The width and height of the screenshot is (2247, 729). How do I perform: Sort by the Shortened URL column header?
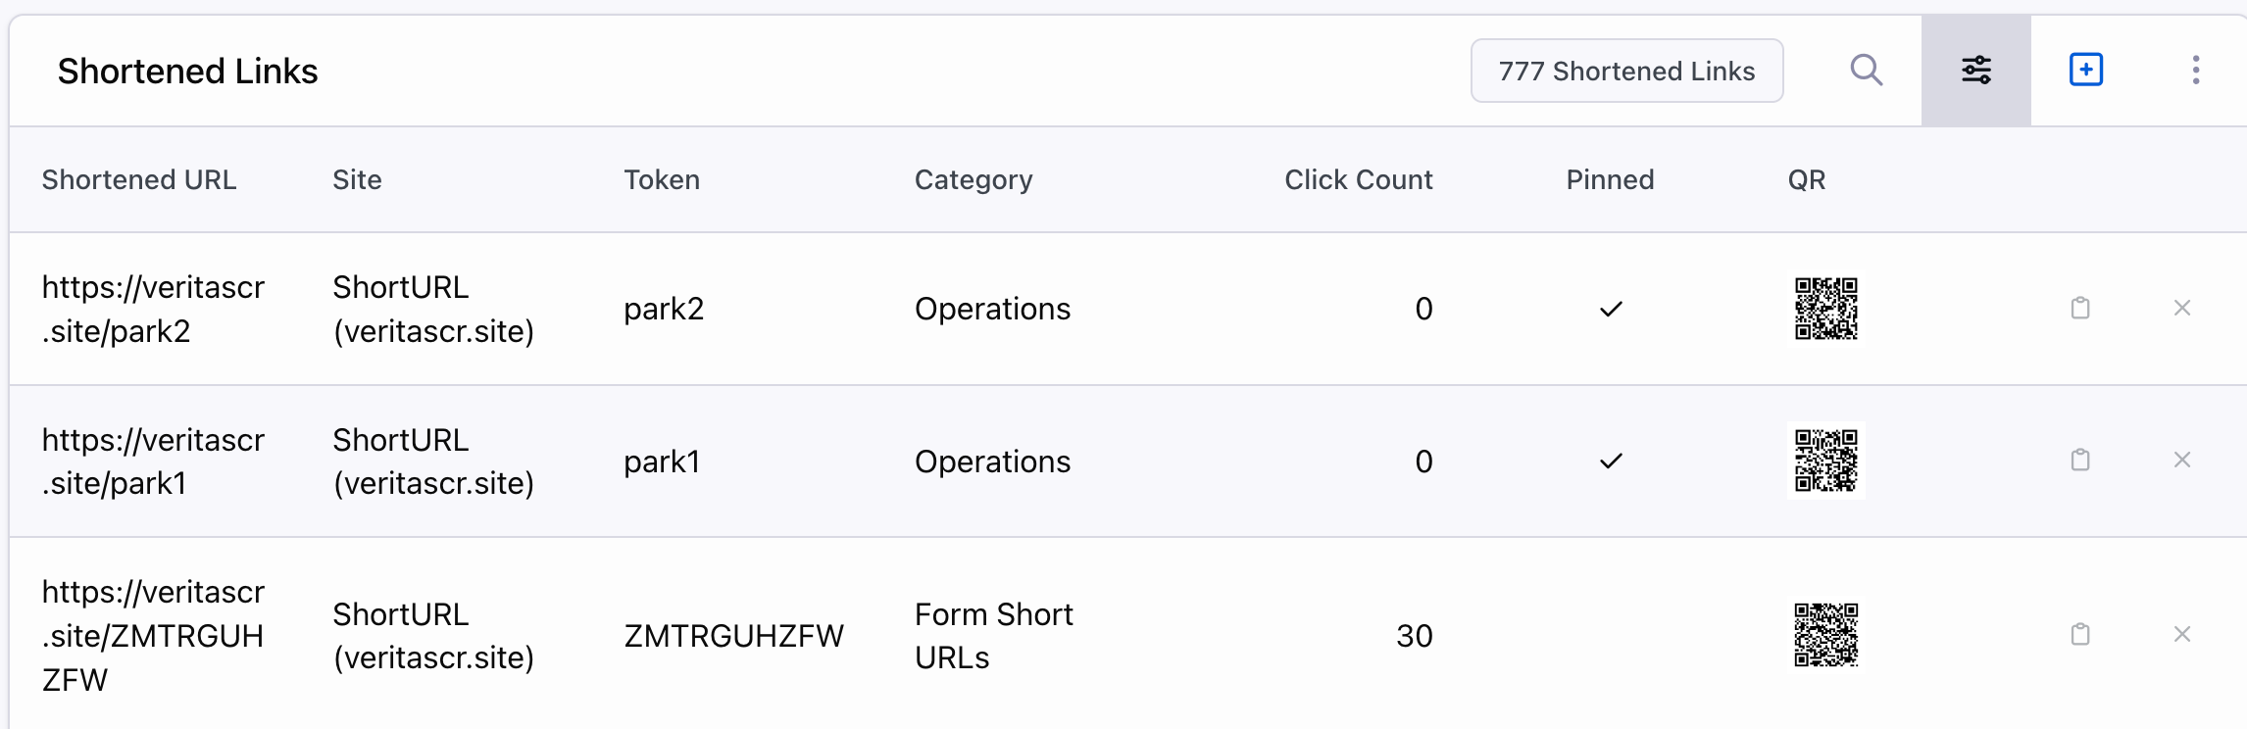coord(138,180)
